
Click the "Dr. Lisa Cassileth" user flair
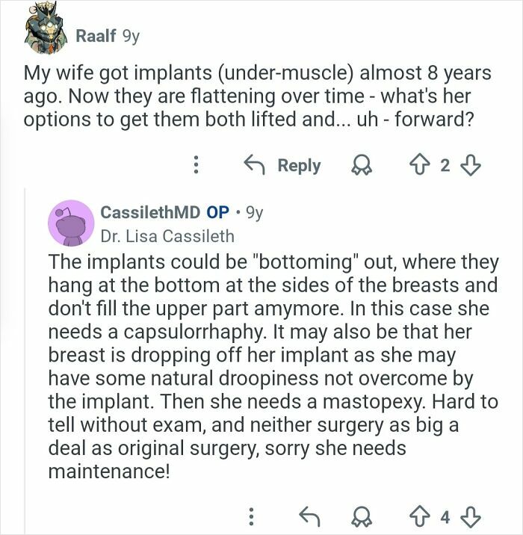pos(167,236)
